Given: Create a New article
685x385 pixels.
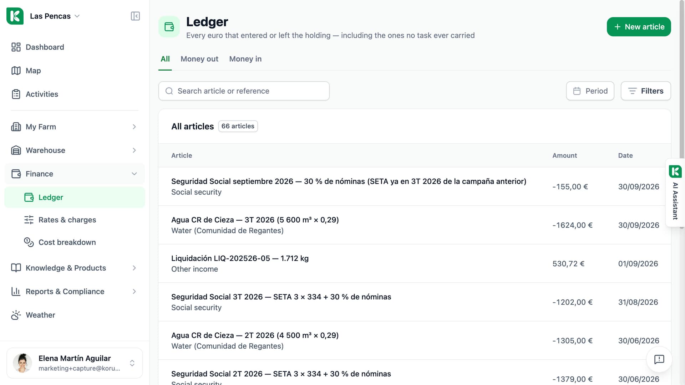Looking at the screenshot, I should [x=639, y=27].
